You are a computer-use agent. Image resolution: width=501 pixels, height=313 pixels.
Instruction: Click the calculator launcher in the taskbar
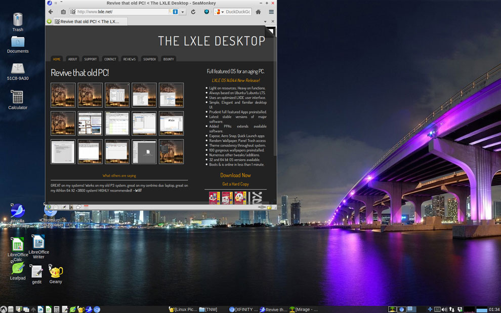tap(57, 309)
